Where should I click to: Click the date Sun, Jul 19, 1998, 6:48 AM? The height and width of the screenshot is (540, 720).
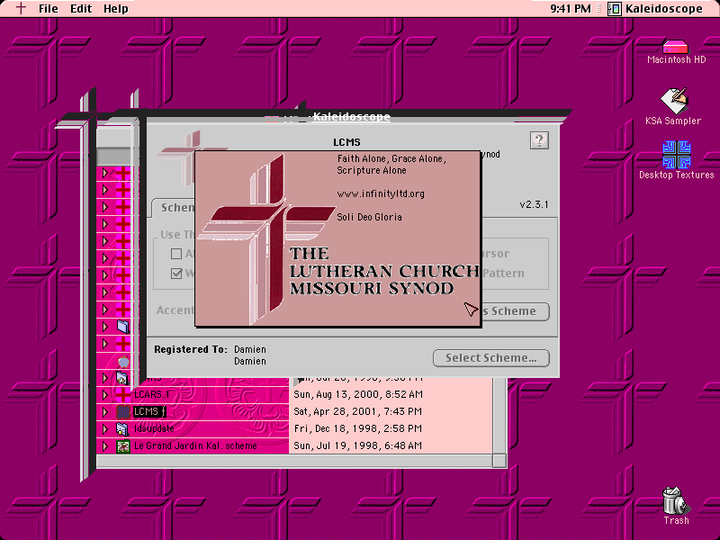(357, 445)
